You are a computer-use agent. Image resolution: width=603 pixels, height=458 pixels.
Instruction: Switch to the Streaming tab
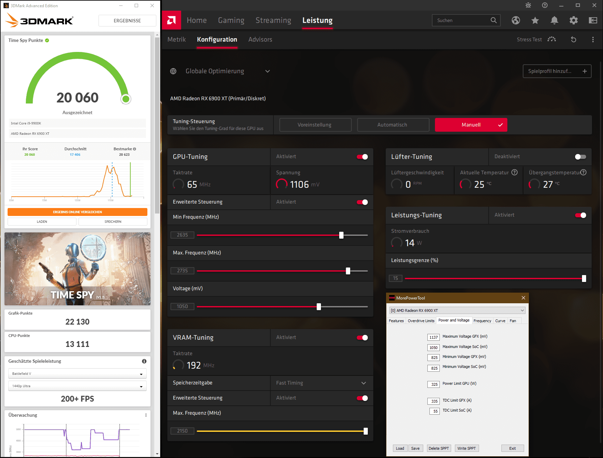273,20
